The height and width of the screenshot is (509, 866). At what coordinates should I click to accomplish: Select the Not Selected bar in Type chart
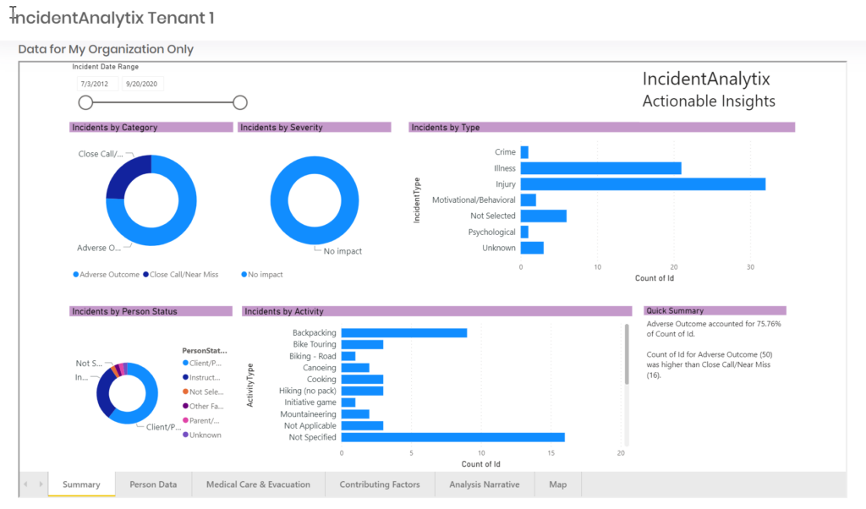[544, 216]
